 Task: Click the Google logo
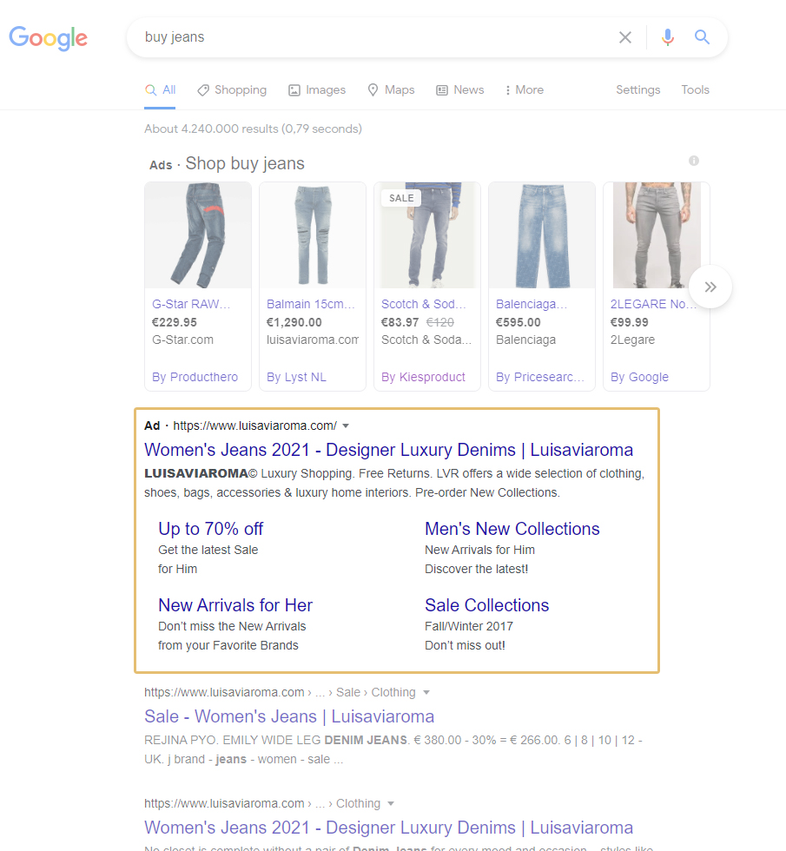click(x=49, y=37)
